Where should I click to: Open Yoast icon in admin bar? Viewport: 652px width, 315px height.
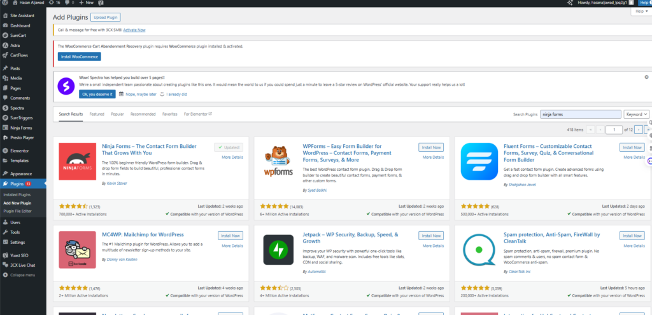coord(101,3)
